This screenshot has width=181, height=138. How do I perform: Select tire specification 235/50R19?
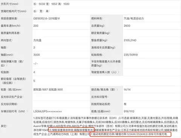coord(131,55)
